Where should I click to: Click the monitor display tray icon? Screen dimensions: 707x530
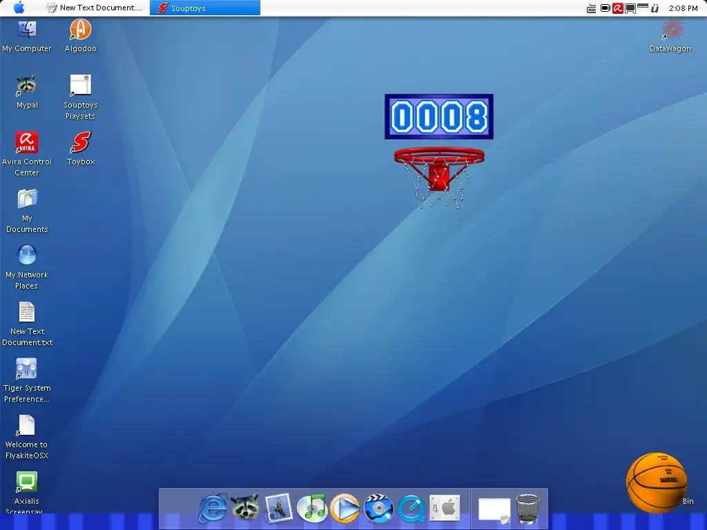(x=630, y=8)
